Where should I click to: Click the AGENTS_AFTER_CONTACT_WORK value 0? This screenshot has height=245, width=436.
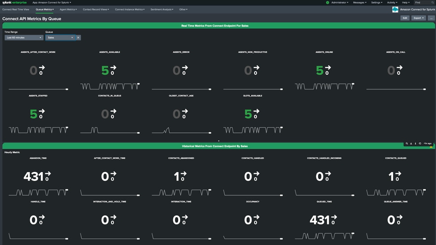(34, 71)
